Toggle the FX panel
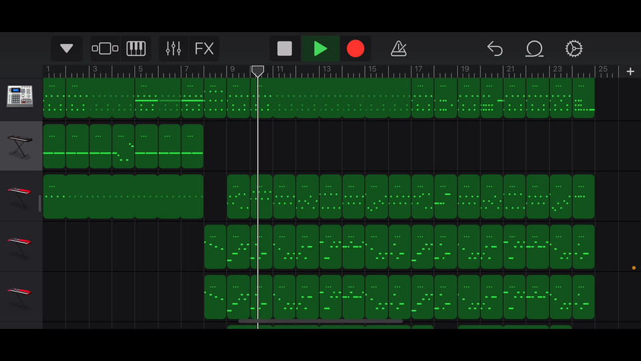Screen dimensions: 641x361 204,49
